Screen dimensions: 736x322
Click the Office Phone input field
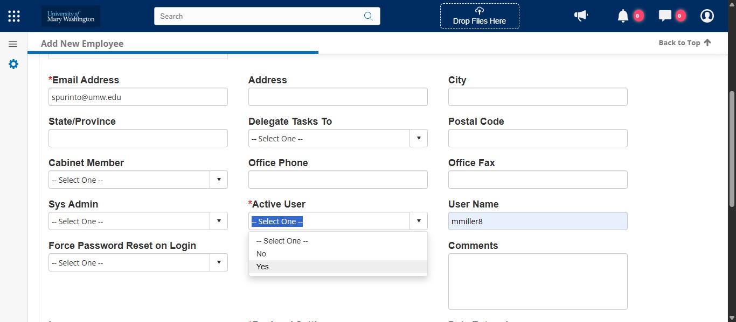pyautogui.click(x=338, y=180)
